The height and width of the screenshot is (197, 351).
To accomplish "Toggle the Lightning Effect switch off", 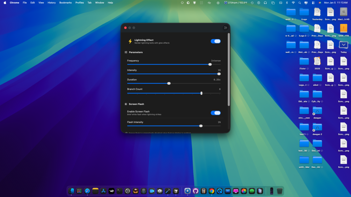I will click(x=215, y=41).
